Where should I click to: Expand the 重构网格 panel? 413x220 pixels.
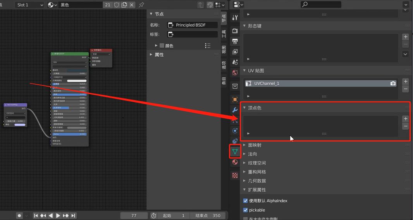click(244, 172)
